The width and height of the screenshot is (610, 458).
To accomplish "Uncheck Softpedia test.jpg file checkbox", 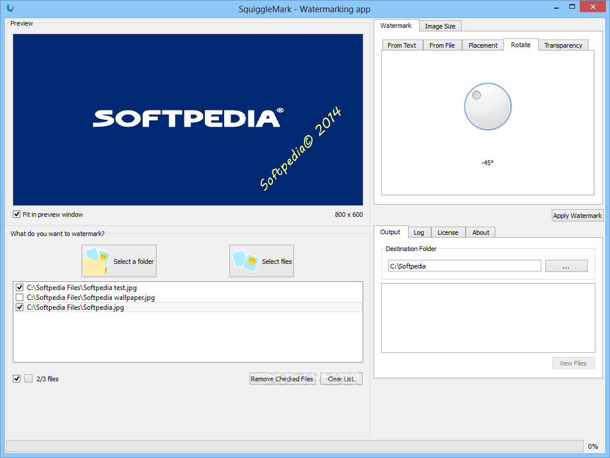I will (19, 288).
